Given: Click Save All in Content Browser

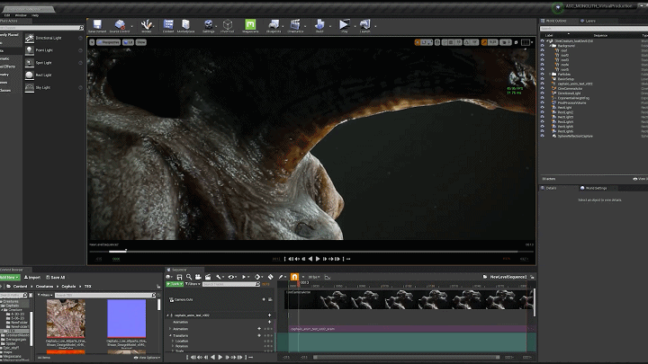Looking at the screenshot, I should 56,278.
